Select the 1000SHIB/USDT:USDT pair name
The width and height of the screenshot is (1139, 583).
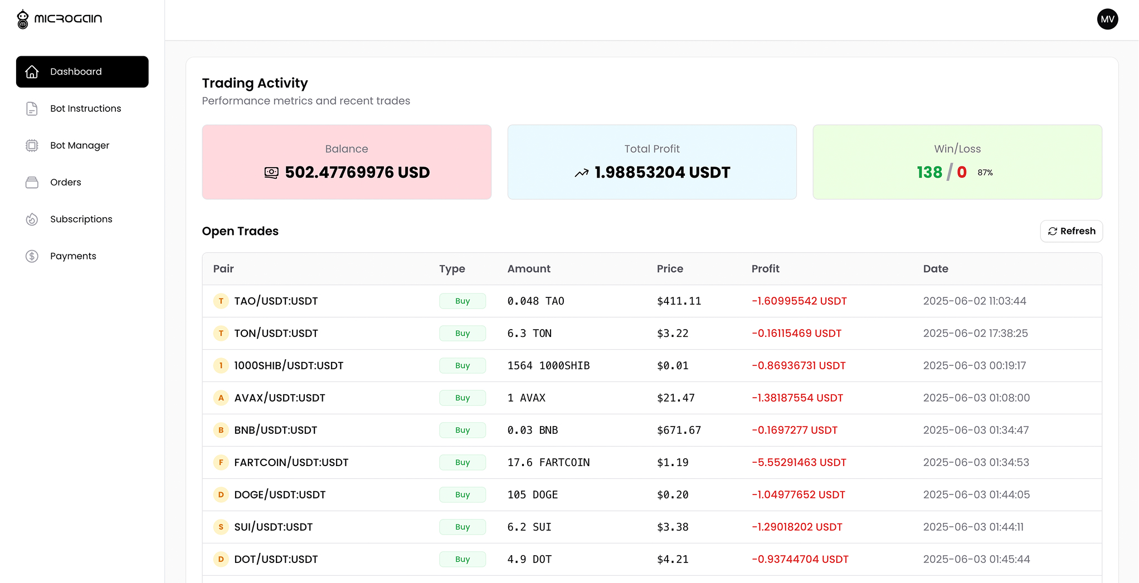[x=289, y=366]
